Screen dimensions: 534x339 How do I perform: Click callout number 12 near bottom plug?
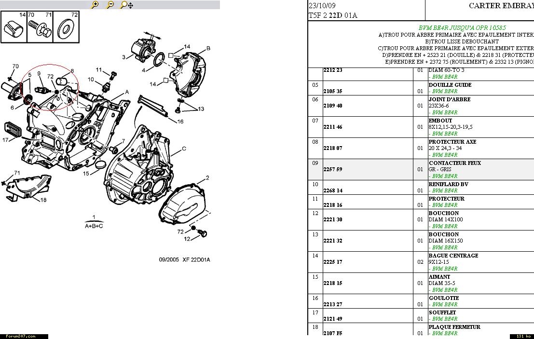pyautogui.click(x=187, y=239)
